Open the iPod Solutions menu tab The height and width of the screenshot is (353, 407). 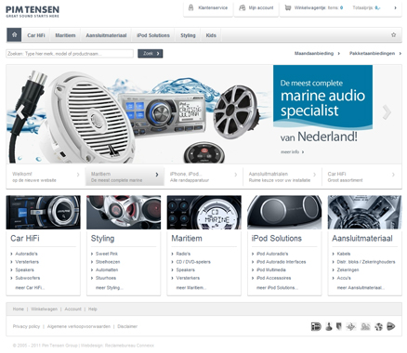(x=153, y=35)
